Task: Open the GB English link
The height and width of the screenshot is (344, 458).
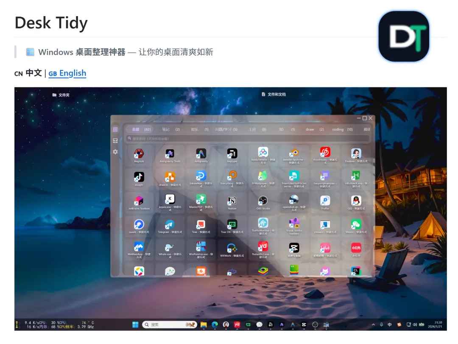Action: [x=67, y=73]
